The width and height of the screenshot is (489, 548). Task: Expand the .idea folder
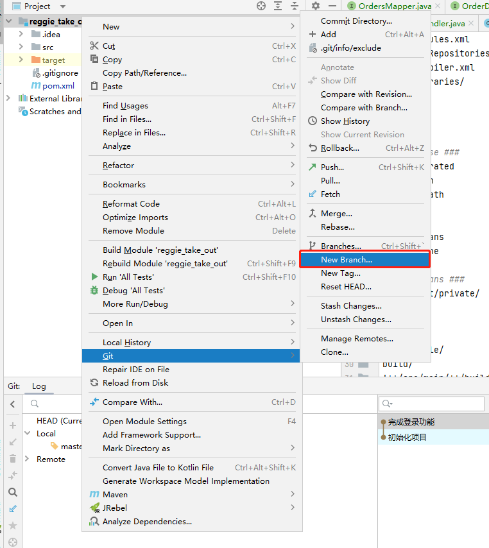tap(21, 34)
